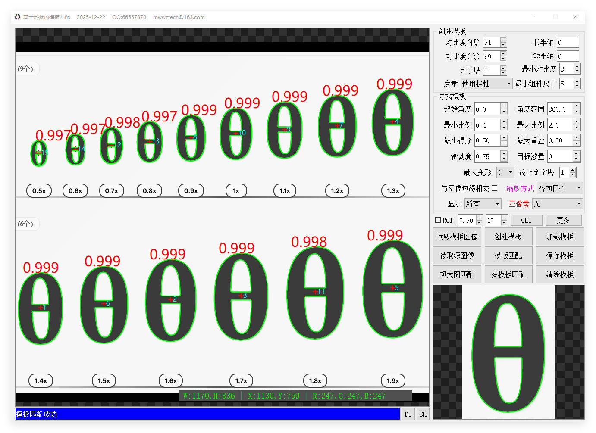This screenshot has width=596, height=433.
Task: Click the 更多 button
Action: pyautogui.click(x=563, y=221)
